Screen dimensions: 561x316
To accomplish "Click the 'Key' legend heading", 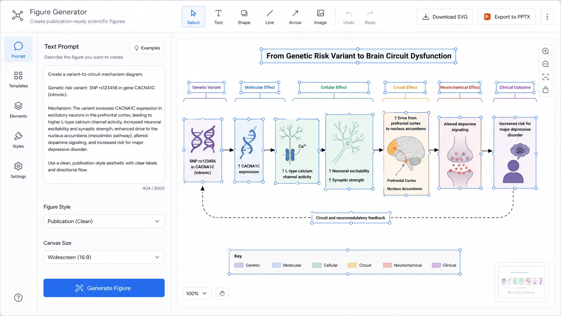I will tap(238, 256).
